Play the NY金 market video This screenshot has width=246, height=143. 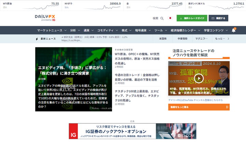click(199, 78)
